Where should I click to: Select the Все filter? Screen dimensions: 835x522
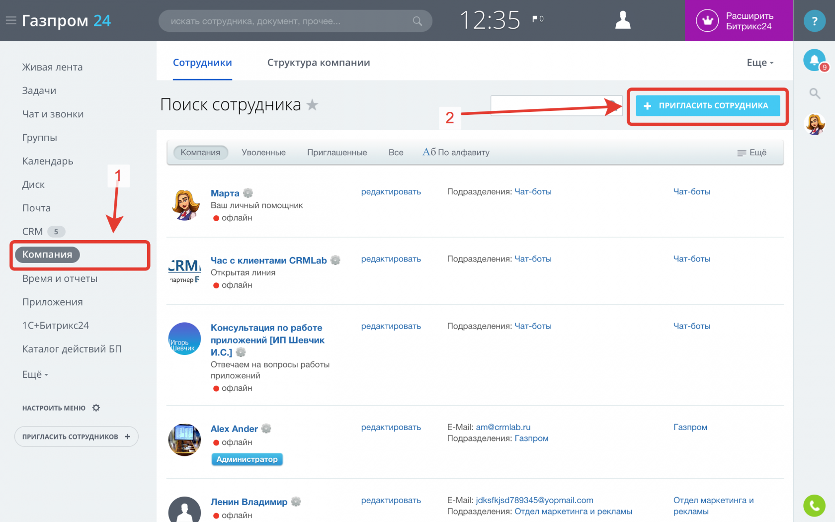pyautogui.click(x=396, y=153)
